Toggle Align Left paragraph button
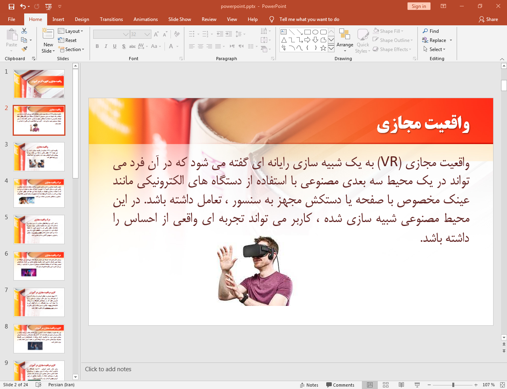 192,46
